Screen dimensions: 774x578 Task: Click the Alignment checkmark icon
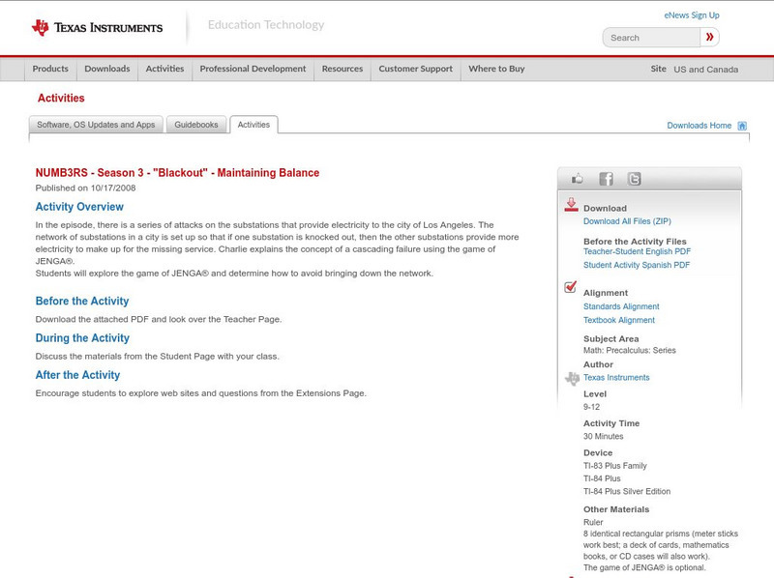(x=569, y=285)
